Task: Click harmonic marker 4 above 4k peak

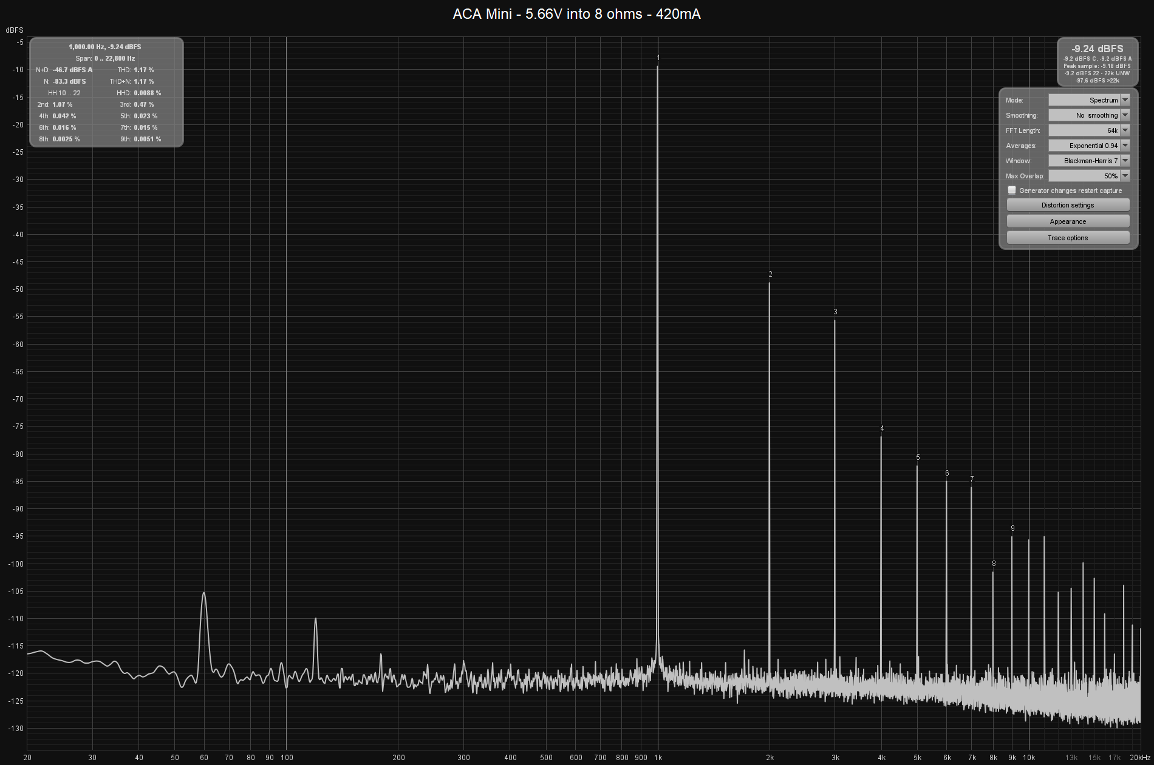Action: (x=882, y=428)
